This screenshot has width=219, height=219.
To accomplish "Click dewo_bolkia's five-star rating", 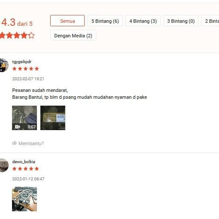I will 26,169.
